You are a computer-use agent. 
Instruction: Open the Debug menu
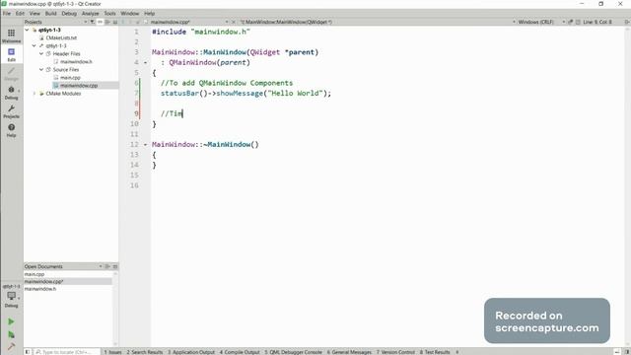(x=69, y=13)
